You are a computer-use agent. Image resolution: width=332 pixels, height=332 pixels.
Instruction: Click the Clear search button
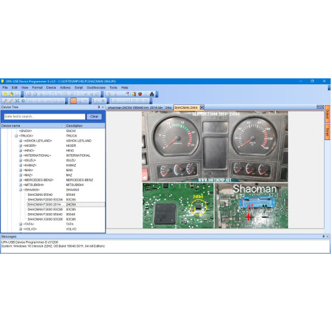click(94, 116)
